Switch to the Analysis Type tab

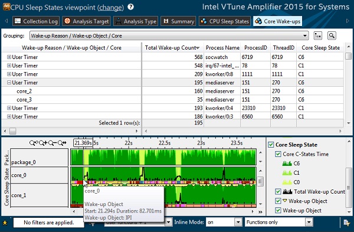coord(136,21)
